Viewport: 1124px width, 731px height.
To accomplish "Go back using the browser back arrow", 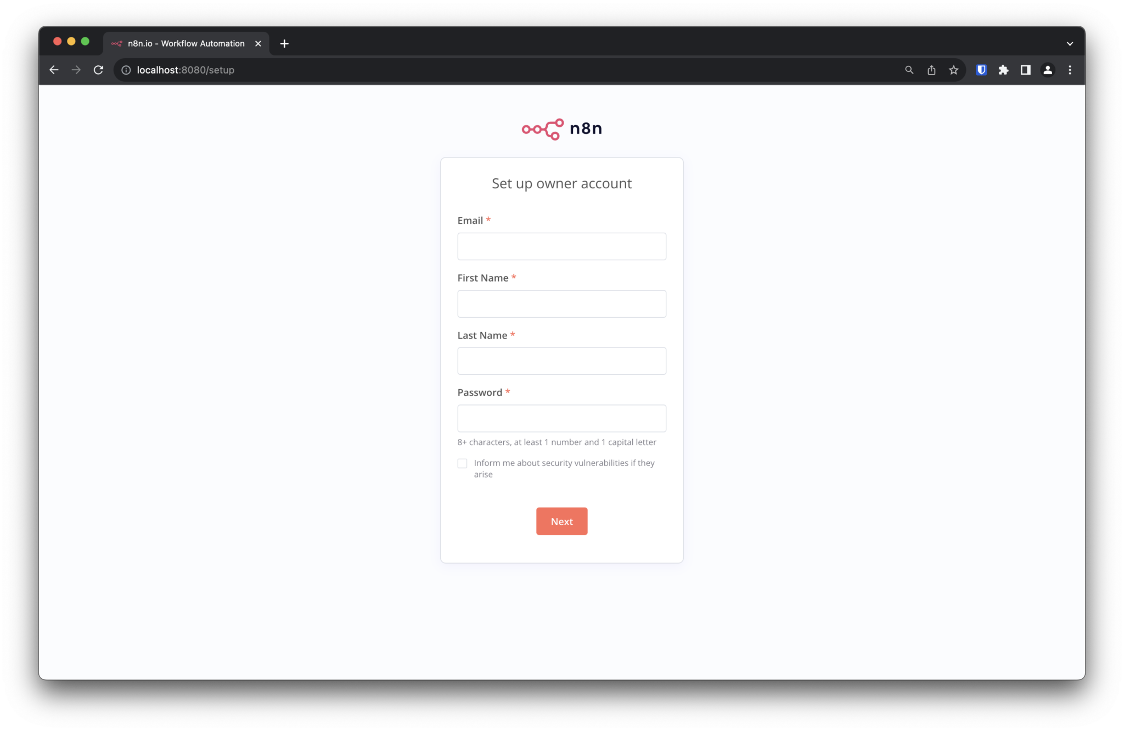I will pos(54,70).
